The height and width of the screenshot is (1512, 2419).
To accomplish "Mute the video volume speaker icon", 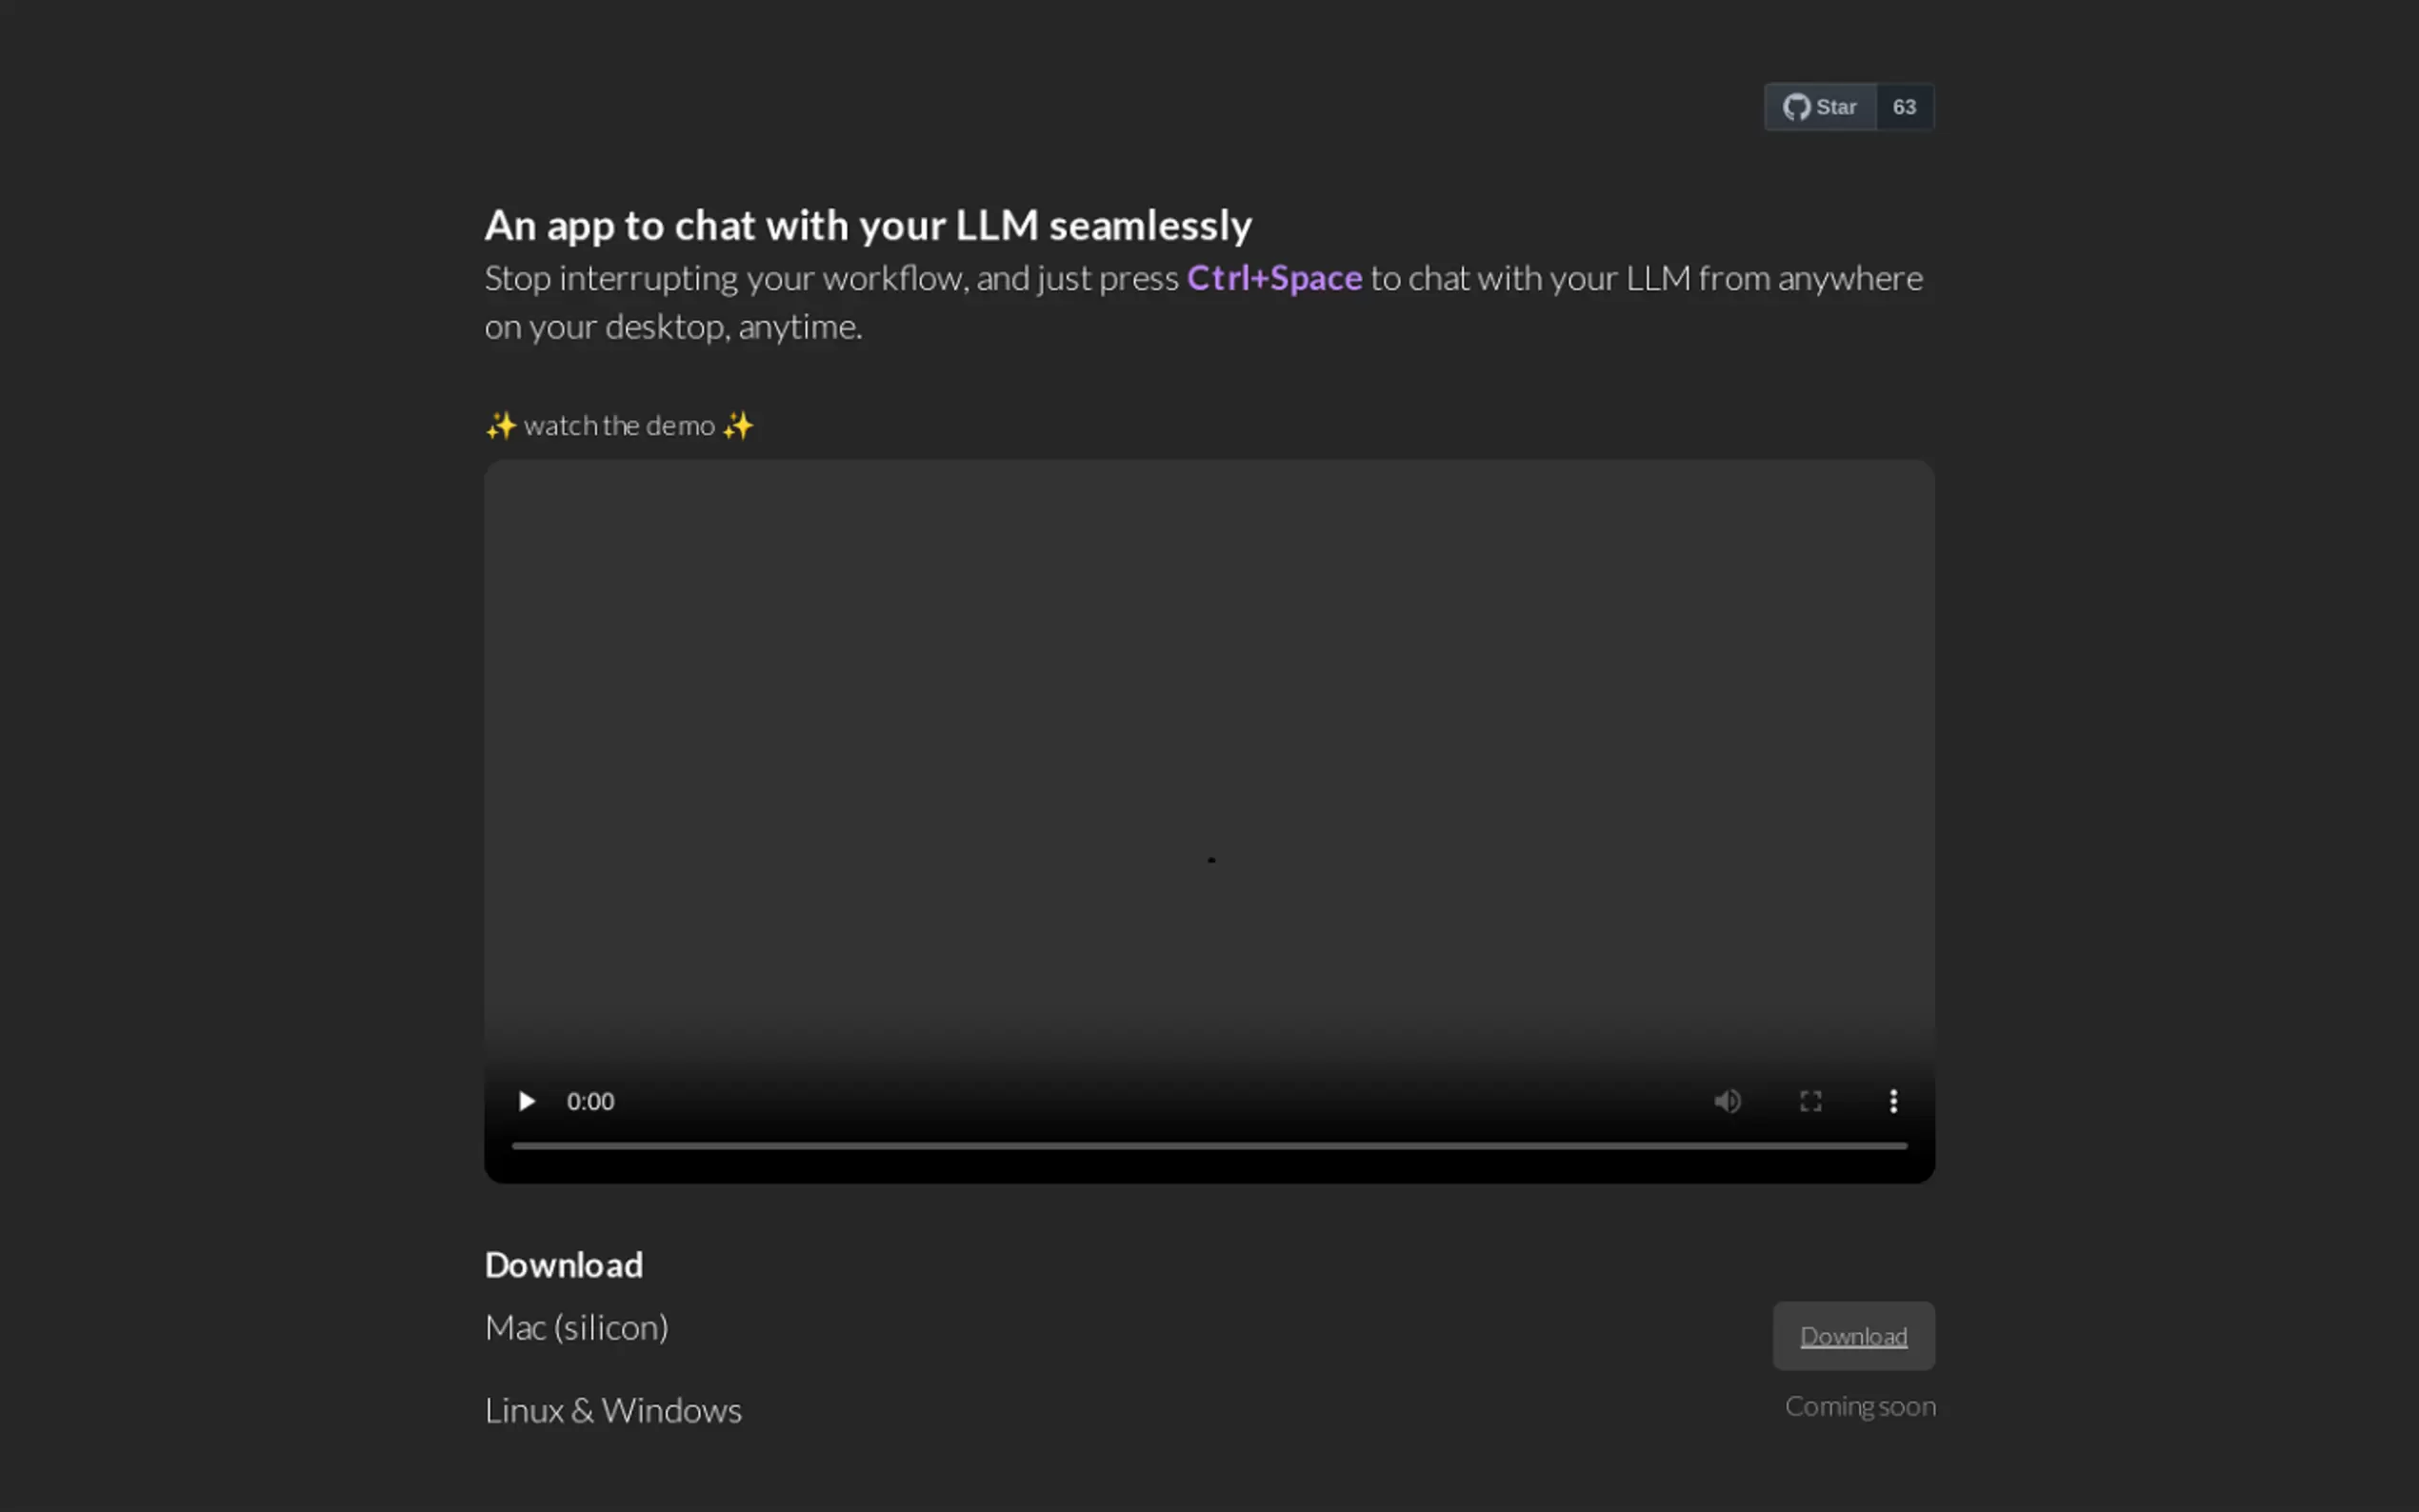I will tap(1727, 1101).
